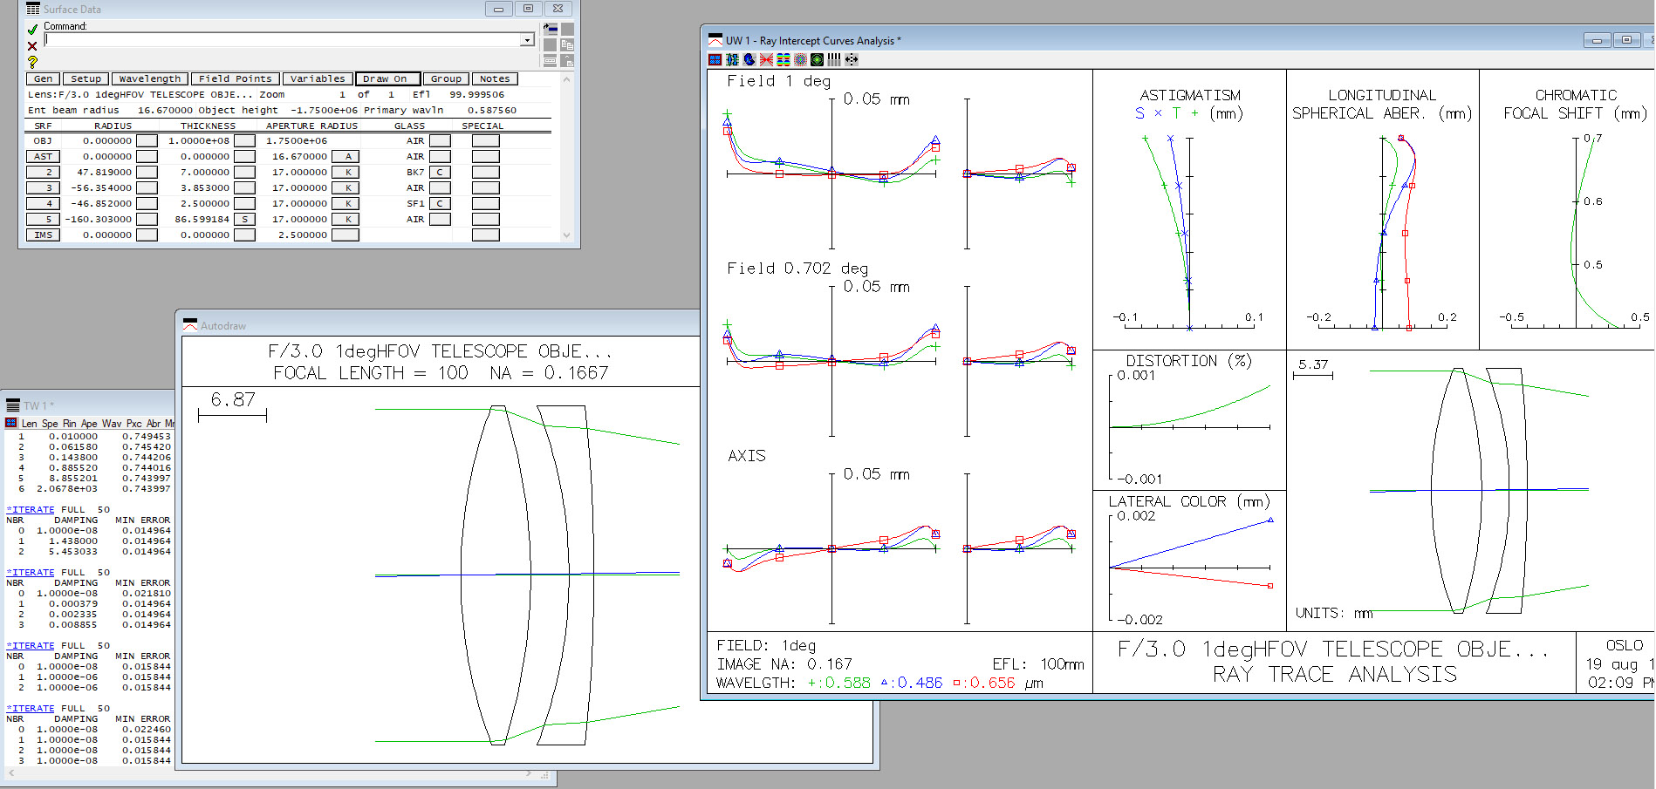
Task: Open the Notes button
Action: point(495,78)
